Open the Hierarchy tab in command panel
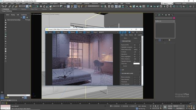 163,15
